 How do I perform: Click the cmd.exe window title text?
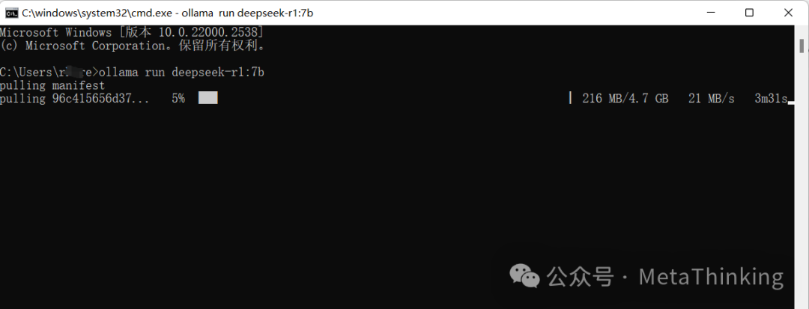pyautogui.click(x=167, y=13)
